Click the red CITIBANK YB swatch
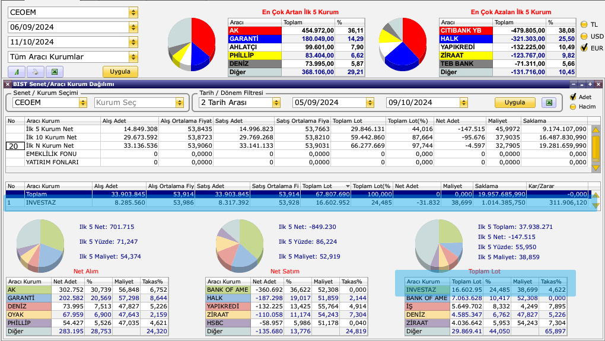605x341 pixels. point(466,30)
